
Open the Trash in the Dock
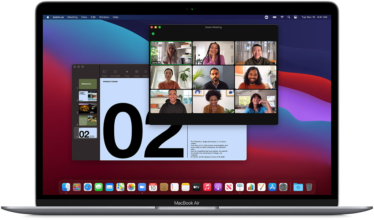pos(309,187)
